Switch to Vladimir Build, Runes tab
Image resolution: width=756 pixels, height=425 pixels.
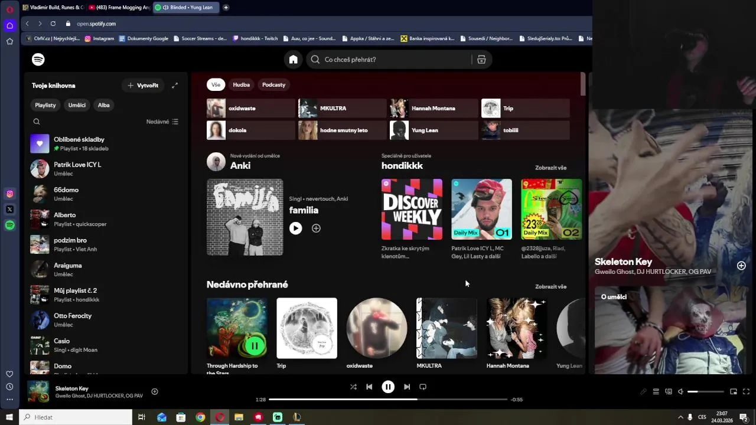[x=53, y=8]
